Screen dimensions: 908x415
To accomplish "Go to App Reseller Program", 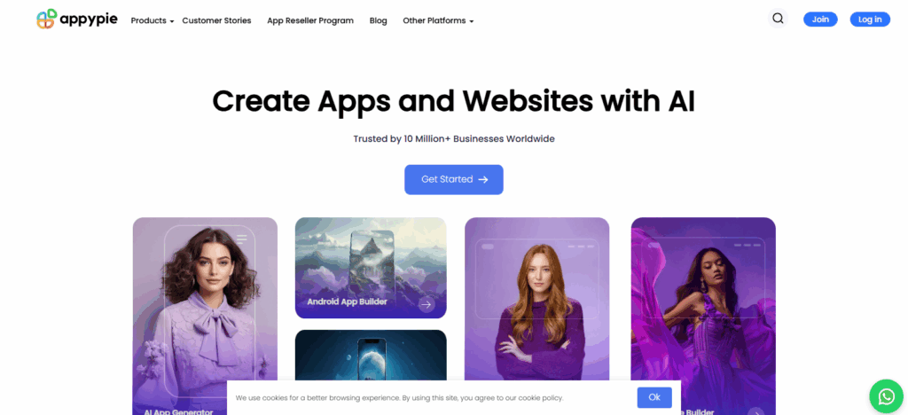I will coord(310,20).
